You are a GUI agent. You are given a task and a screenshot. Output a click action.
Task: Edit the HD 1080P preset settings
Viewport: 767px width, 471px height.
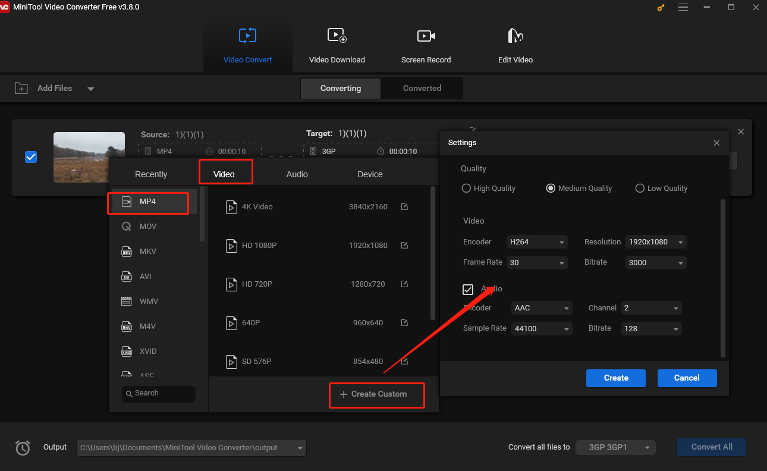click(404, 246)
